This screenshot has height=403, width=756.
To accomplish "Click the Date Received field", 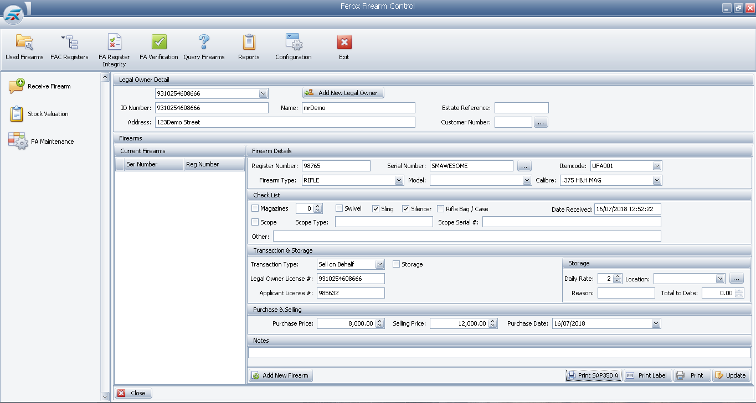I will coord(628,209).
